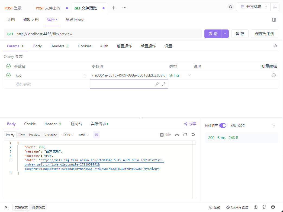The image size is (283, 212).
Task: Open Cookie 管理 in the status bar
Action: (x=237, y=207)
